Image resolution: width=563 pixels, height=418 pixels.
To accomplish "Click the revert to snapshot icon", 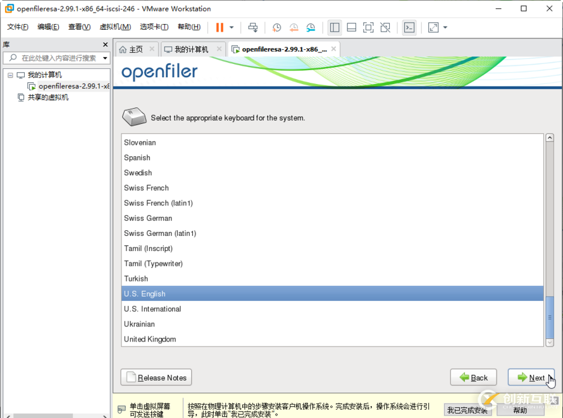I will point(294,27).
